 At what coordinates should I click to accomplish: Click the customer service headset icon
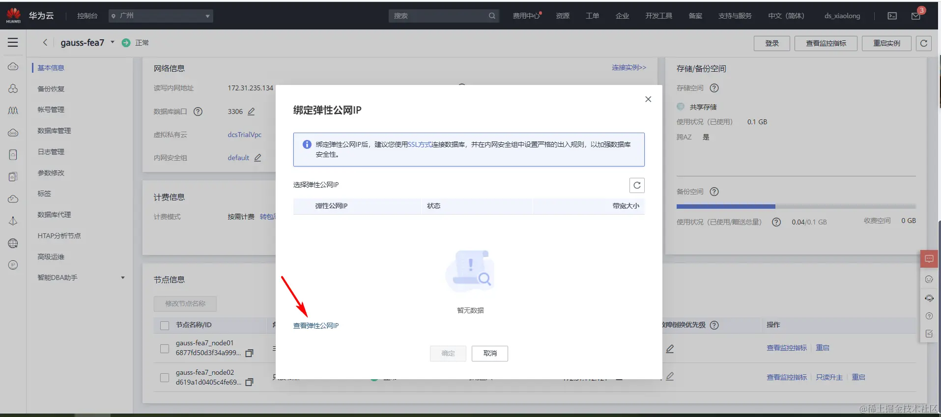pos(929,298)
